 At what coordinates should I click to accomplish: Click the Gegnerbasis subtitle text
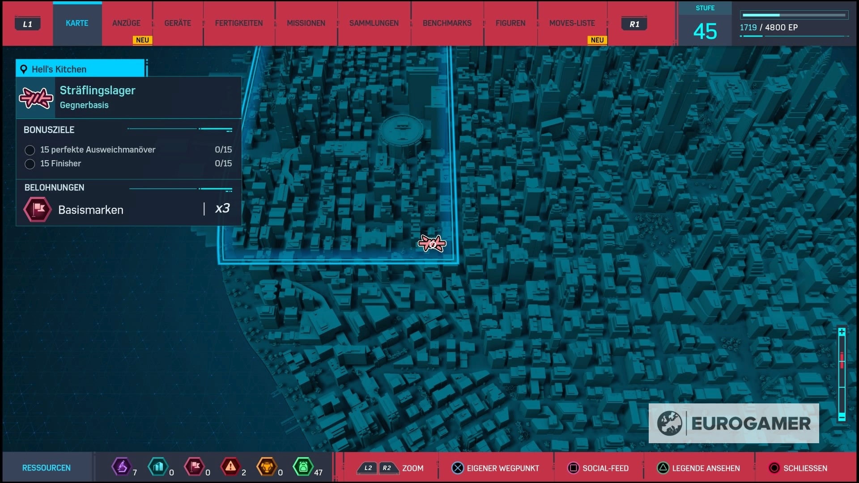click(x=84, y=105)
